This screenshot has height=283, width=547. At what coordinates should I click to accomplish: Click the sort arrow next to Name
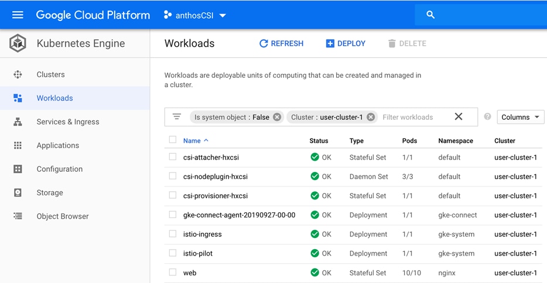point(206,140)
